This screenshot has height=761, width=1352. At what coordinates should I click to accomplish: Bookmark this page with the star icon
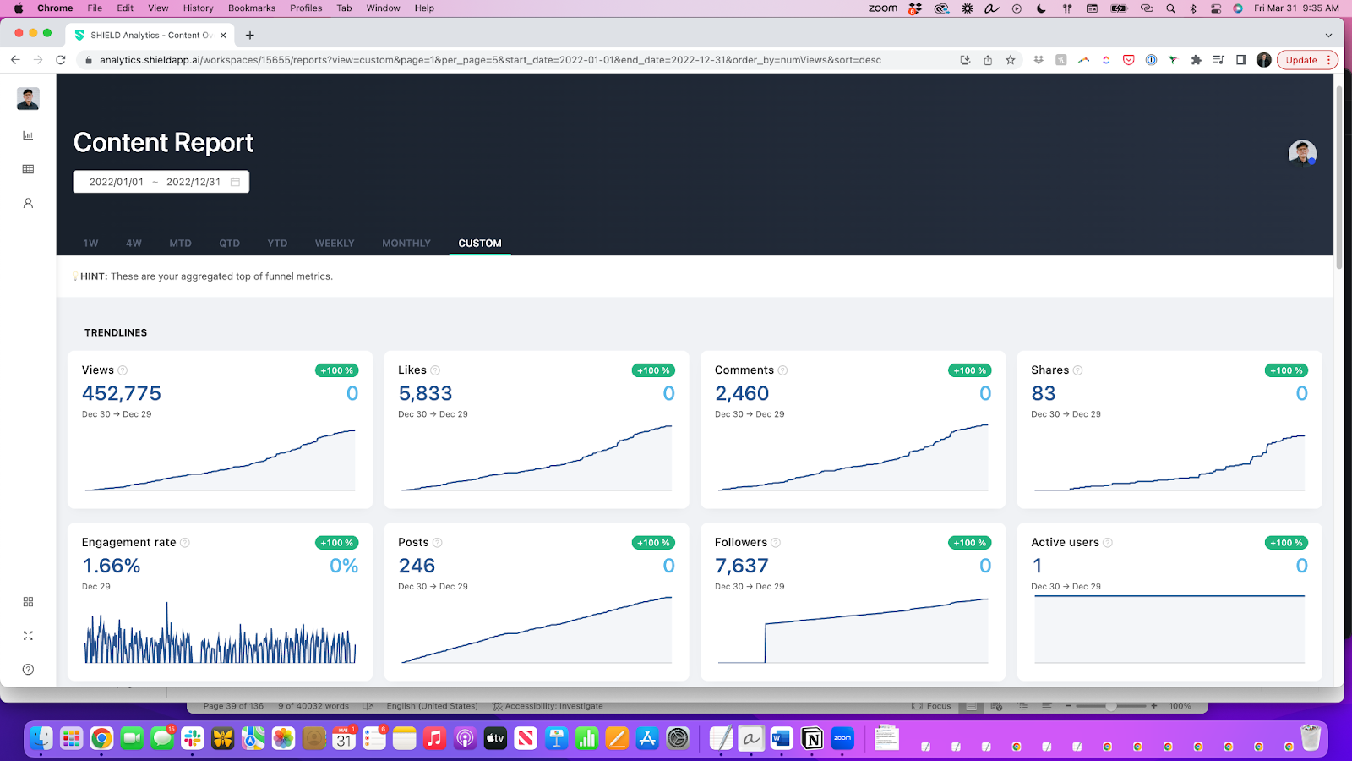1010,60
